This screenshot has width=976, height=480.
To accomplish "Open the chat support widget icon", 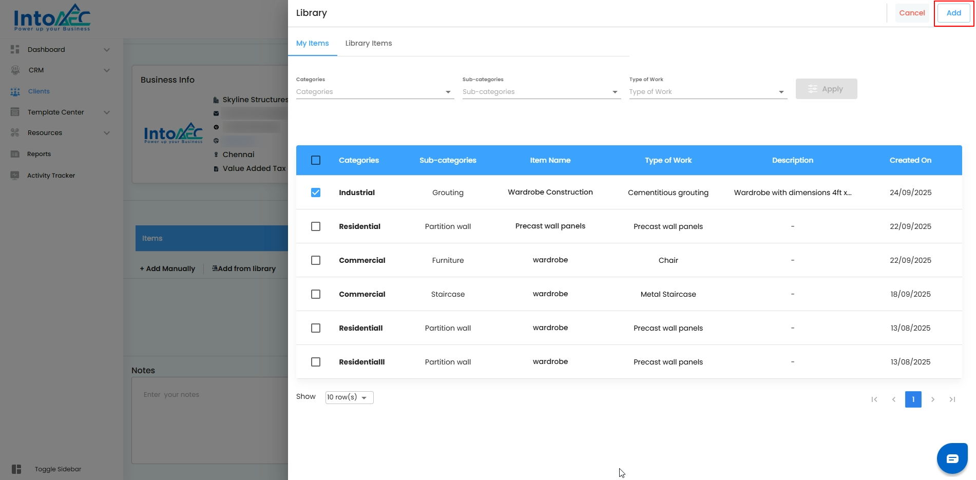I will pyautogui.click(x=952, y=458).
